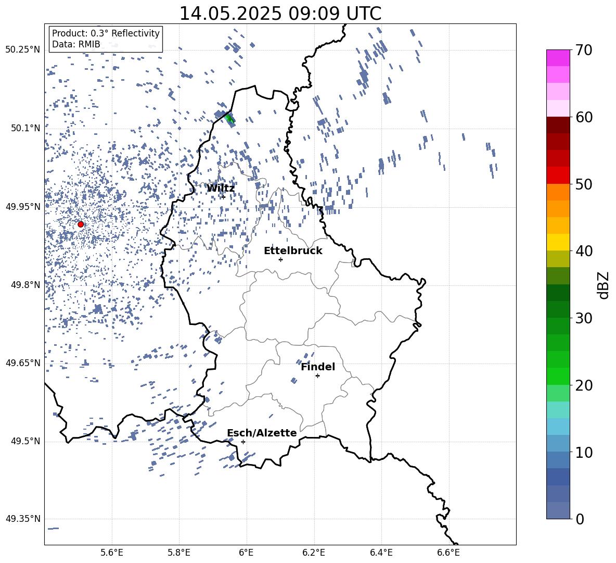Click the colorbar tick label 40
This screenshot has width=616, height=563.
pos(584,251)
